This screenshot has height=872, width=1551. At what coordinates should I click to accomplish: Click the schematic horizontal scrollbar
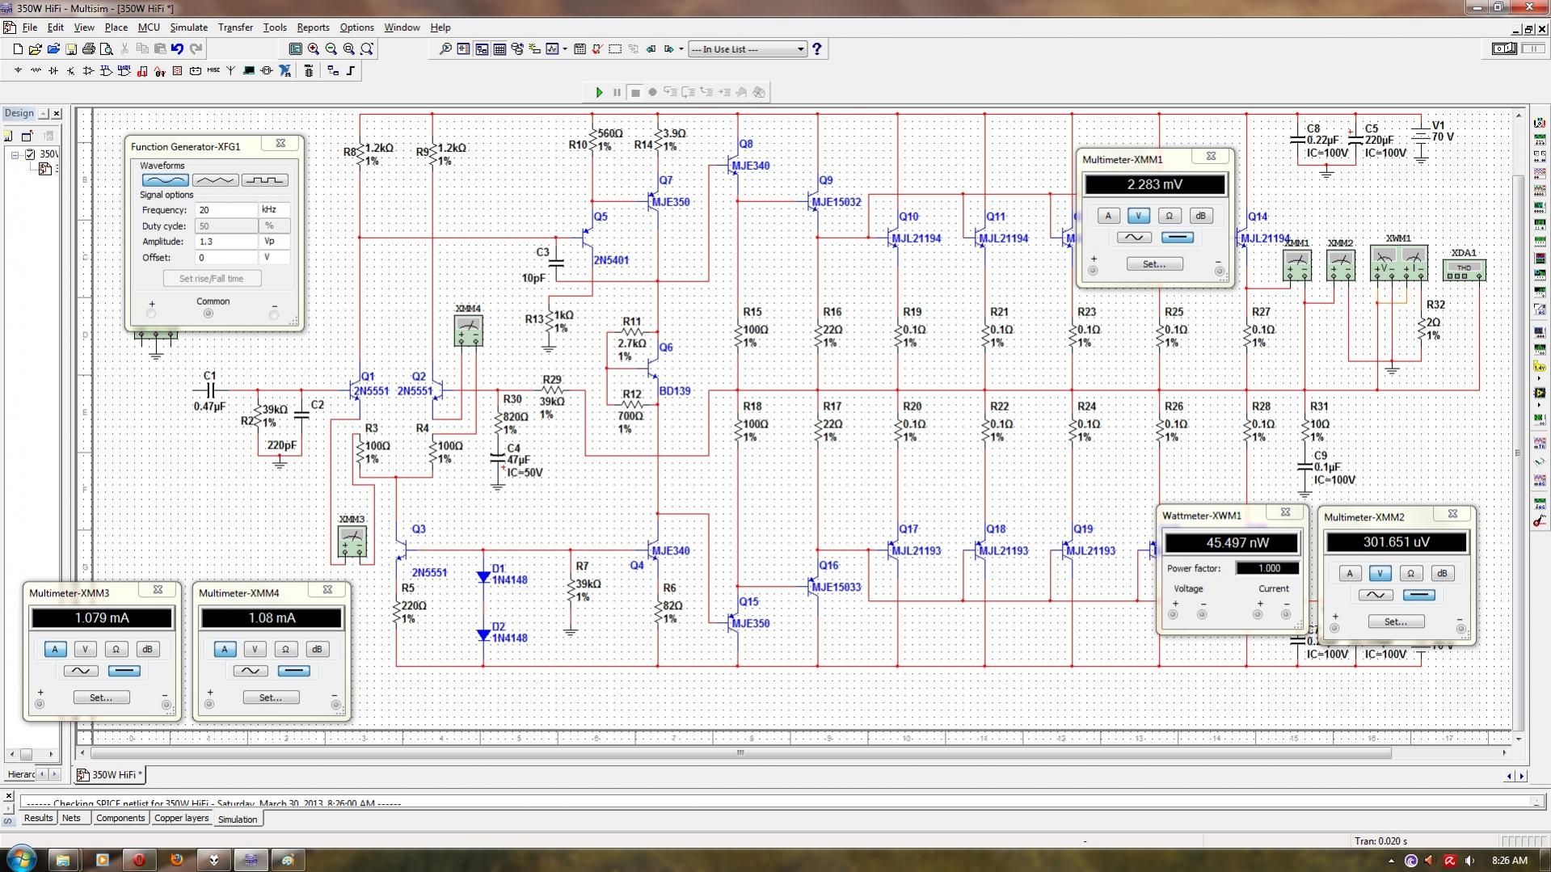coord(740,752)
